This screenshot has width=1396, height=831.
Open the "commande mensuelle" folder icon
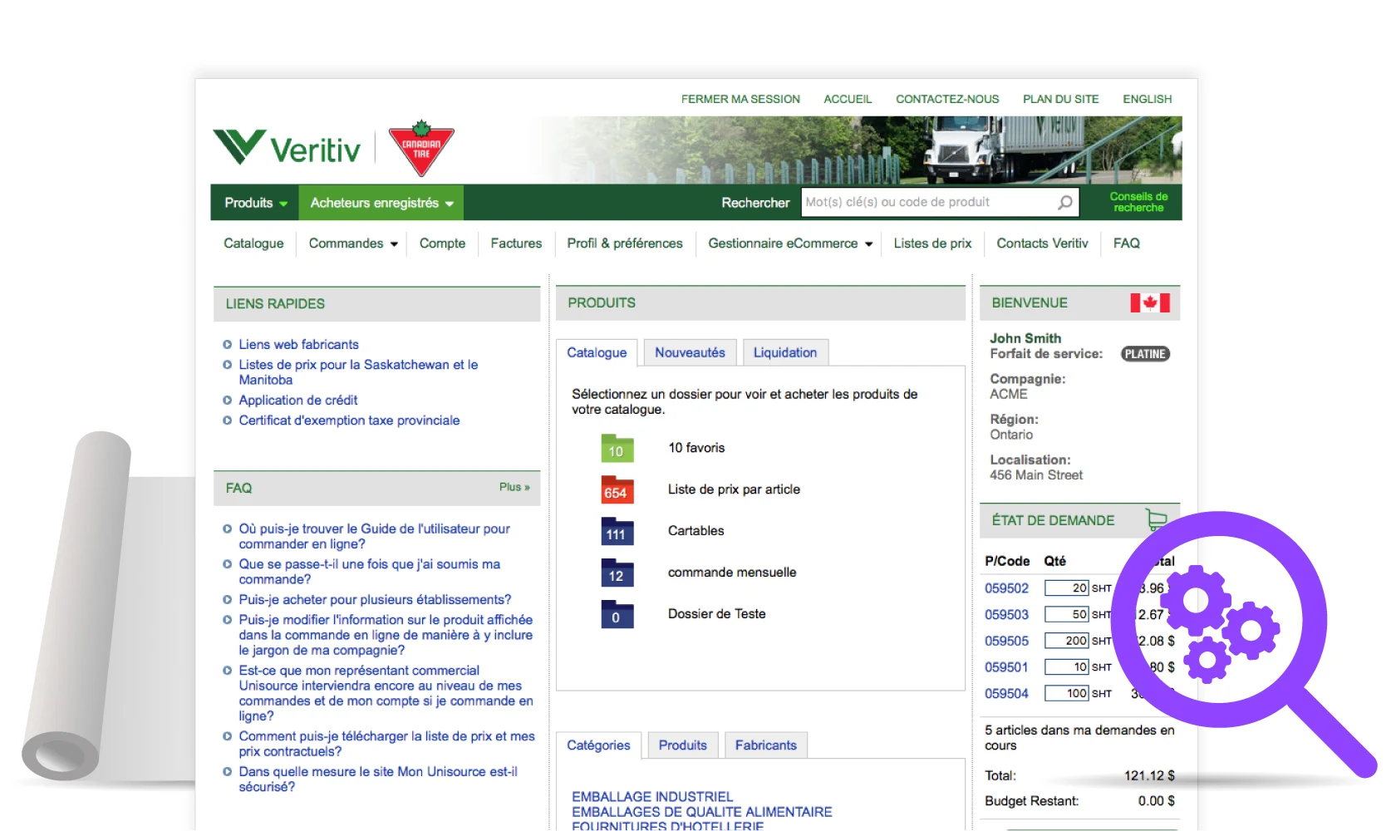(x=616, y=573)
